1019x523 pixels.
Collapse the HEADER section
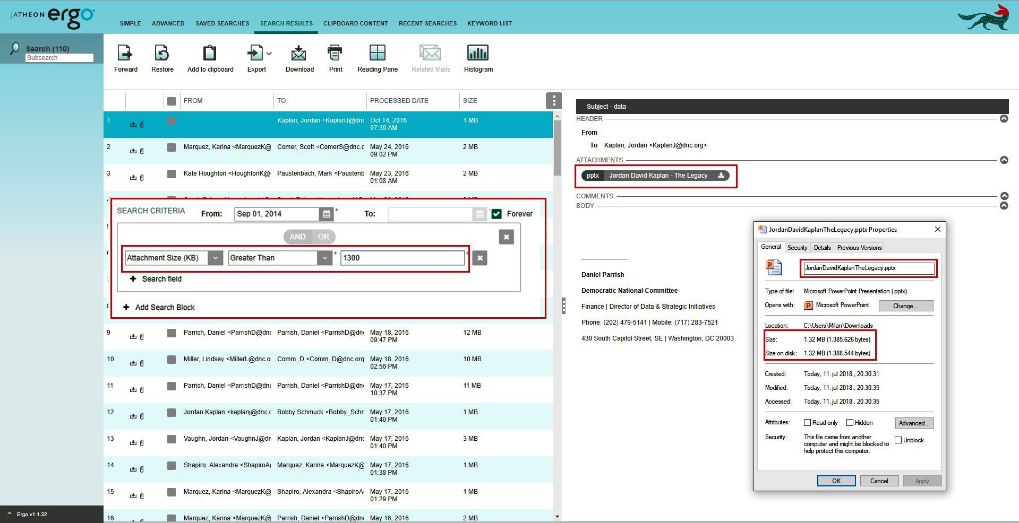click(1004, 119)
